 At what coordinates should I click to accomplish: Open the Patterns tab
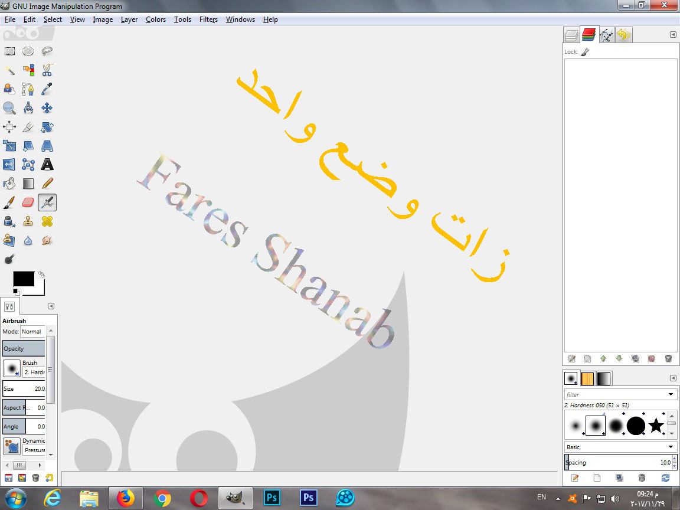(587, 378)
